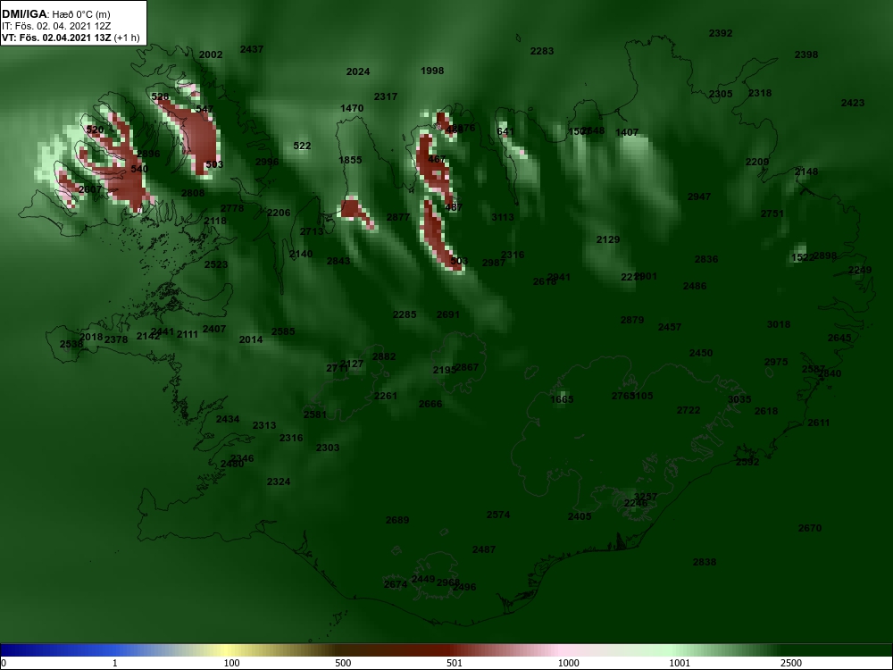Screen dimensions: 893x670
Task: Click the 1855 value label
Action: (350, 160)
